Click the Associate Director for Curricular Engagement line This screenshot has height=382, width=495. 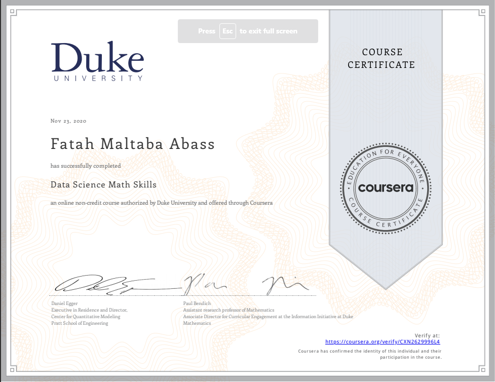click(x=268, y=317)
